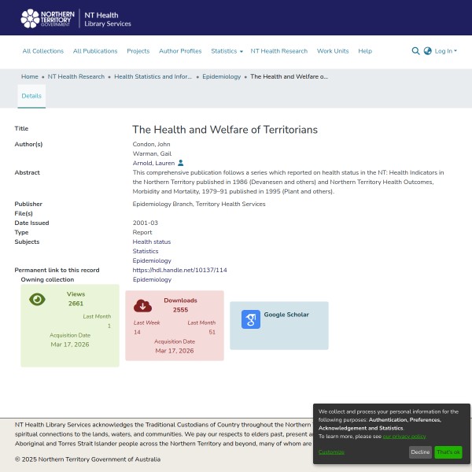Viewport: 472px width, 472px height.
Task: Open the Google Scholar icon
Action: tap(250, 319)
